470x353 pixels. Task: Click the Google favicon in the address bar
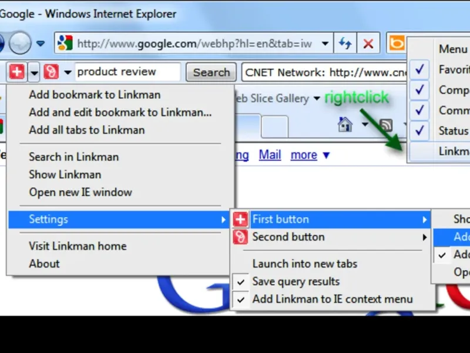click(65, 44)
